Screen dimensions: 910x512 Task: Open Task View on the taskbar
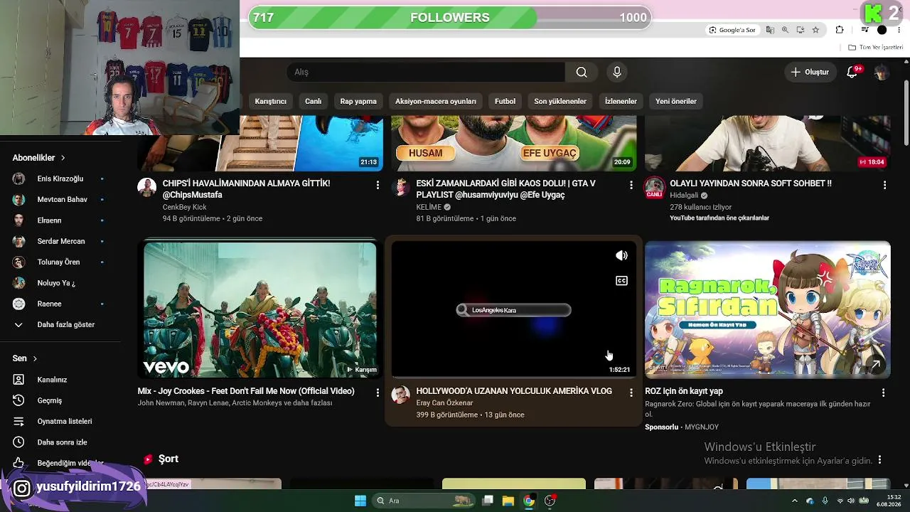[x=487, y=501]
